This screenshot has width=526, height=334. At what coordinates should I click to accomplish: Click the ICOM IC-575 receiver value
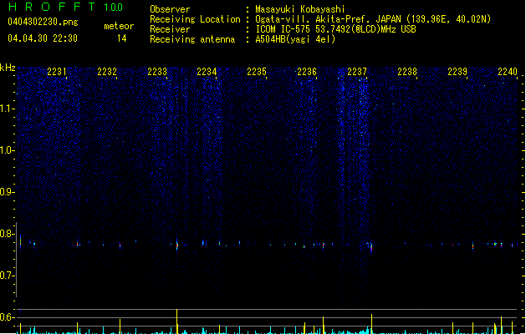(x=336, y=29)
